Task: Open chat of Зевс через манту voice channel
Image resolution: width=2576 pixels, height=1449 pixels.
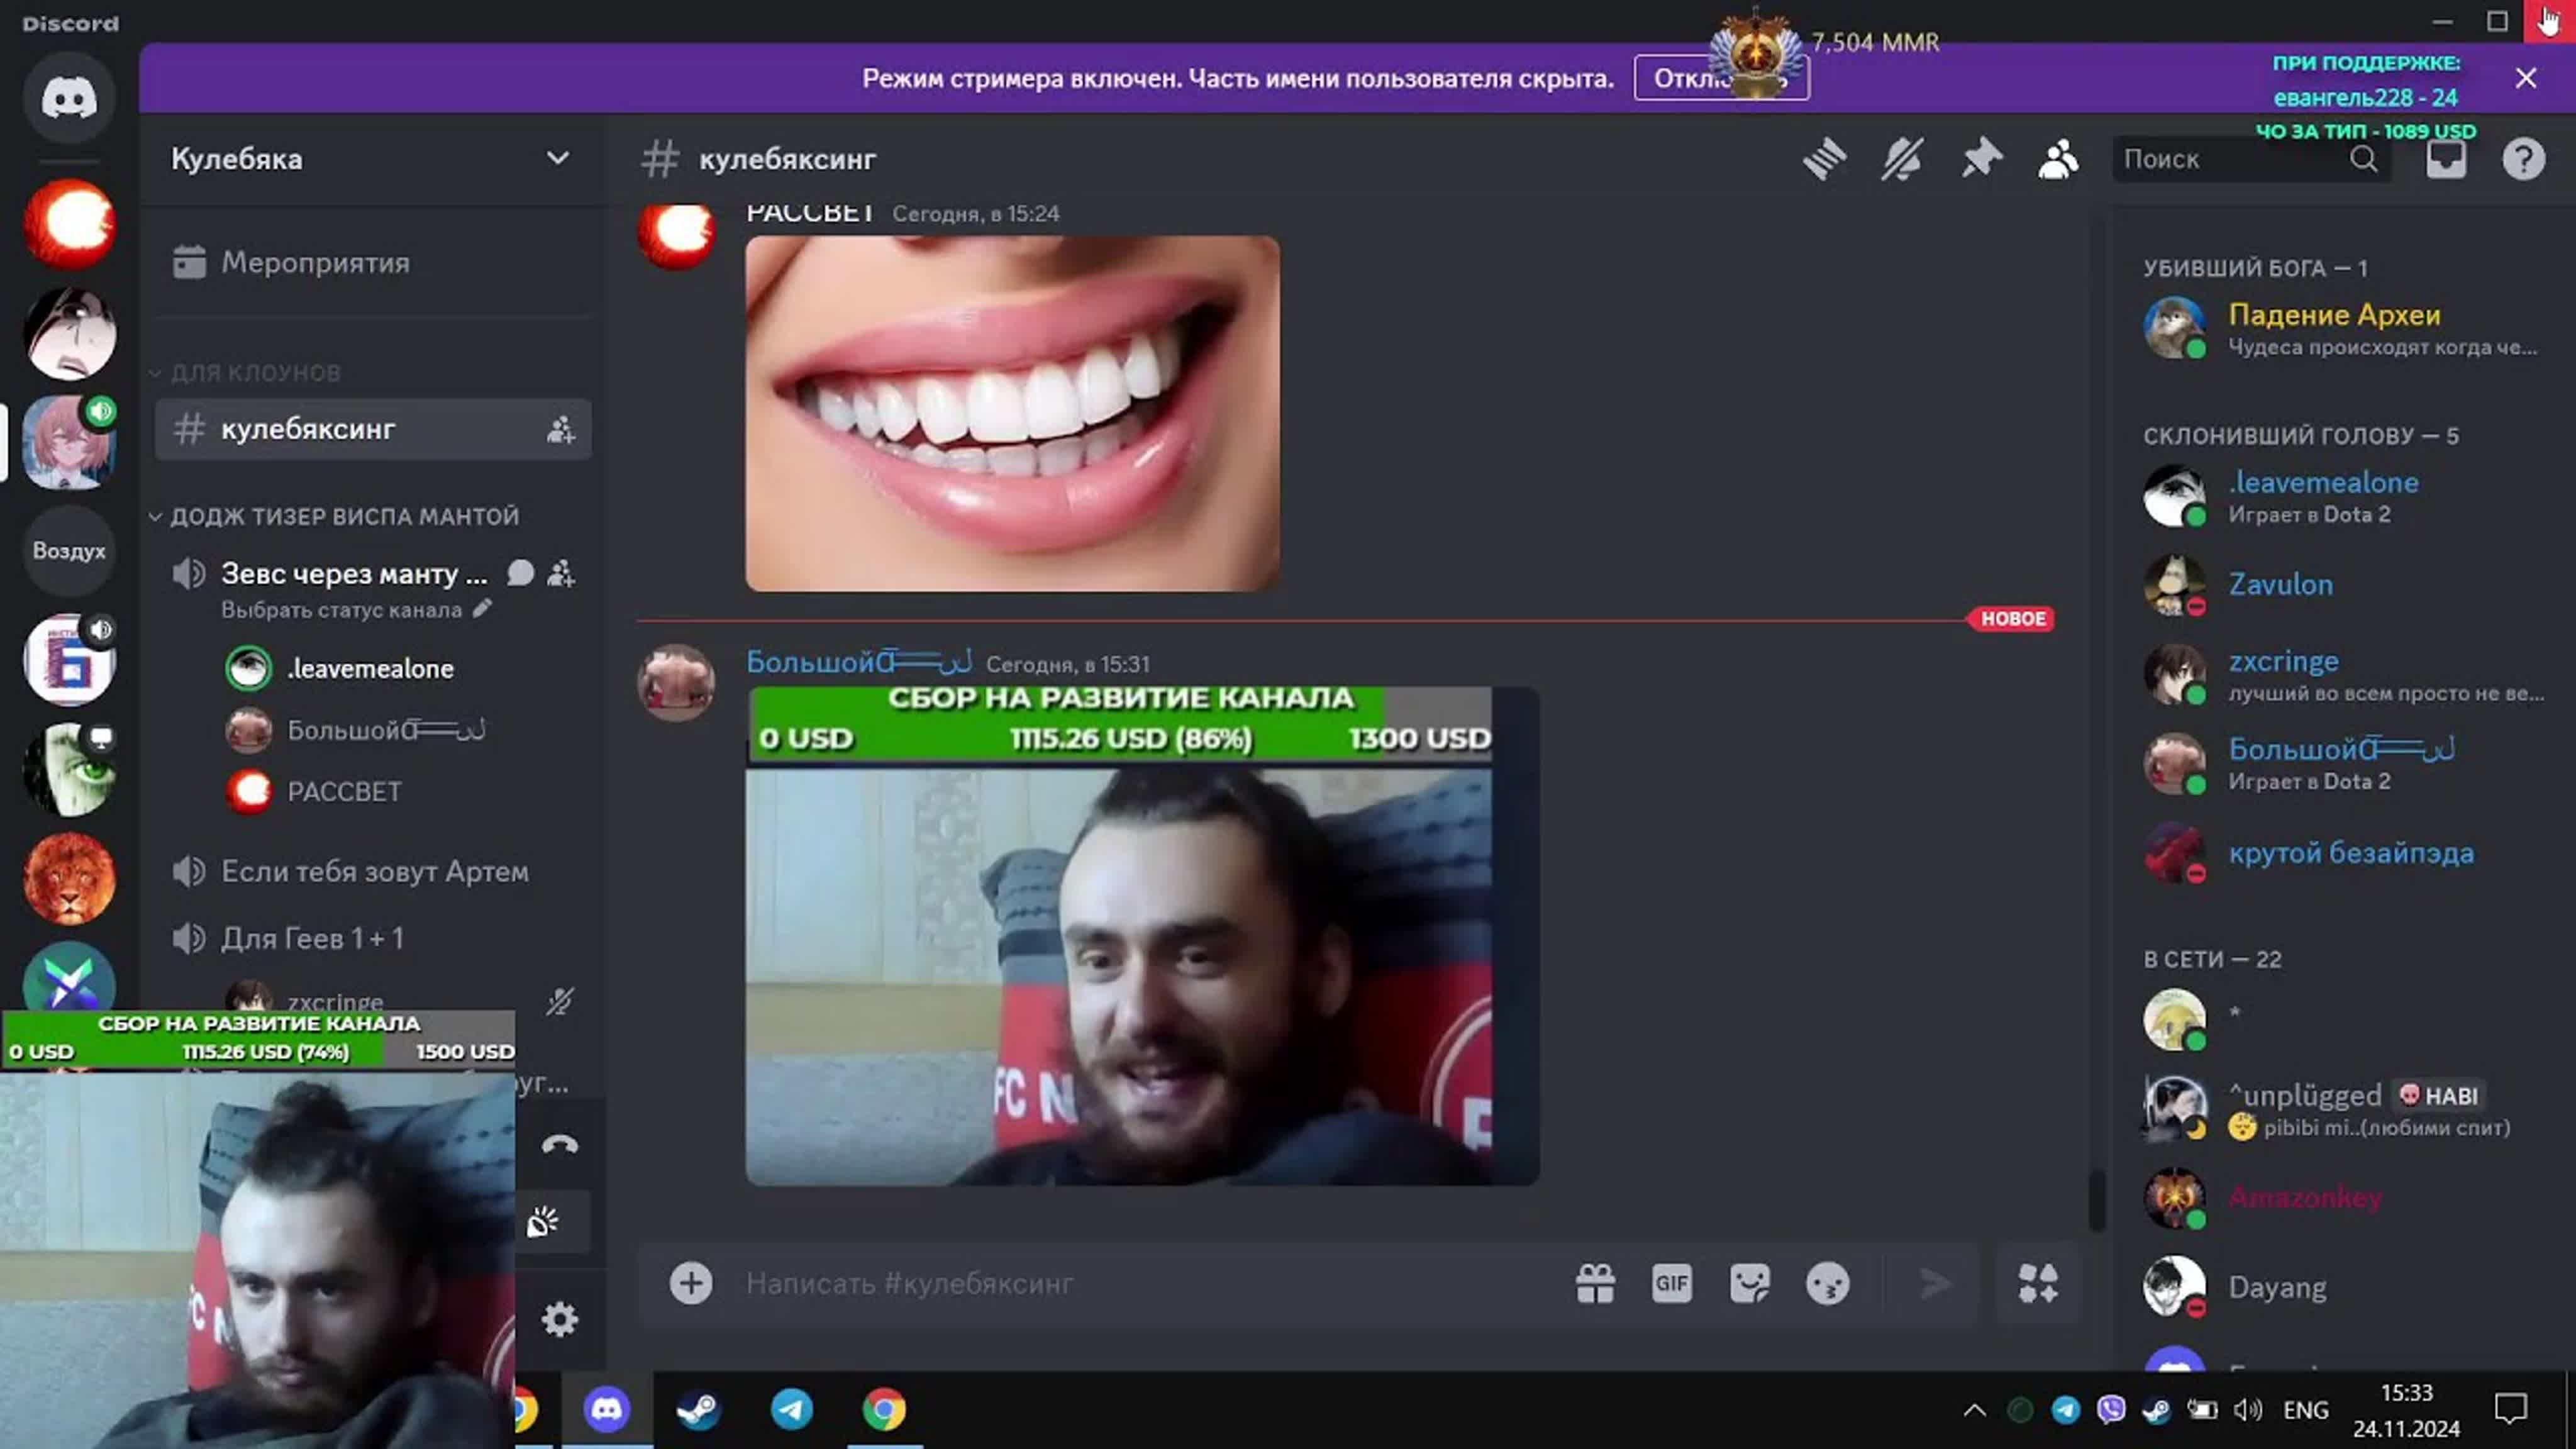Action: [x=521, y=573]
